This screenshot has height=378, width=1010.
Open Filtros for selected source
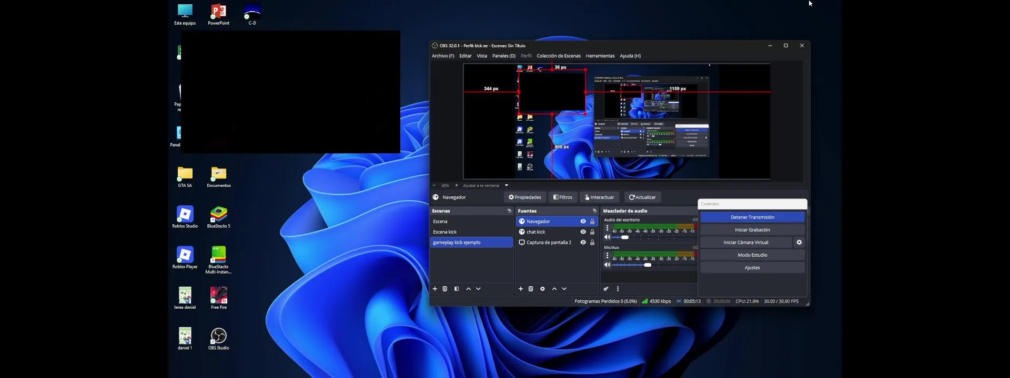pos(563,197)
